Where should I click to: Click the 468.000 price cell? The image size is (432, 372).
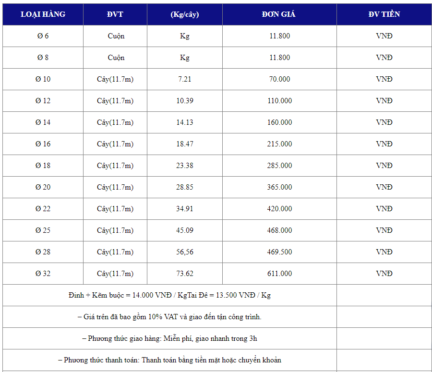pyautogui.click(x=279, y=230)
